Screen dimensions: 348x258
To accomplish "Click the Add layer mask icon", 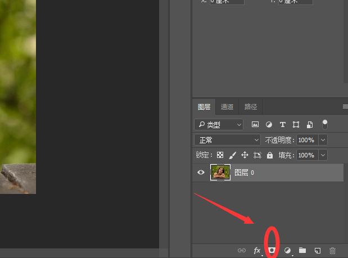I will (x=272, y=250).
